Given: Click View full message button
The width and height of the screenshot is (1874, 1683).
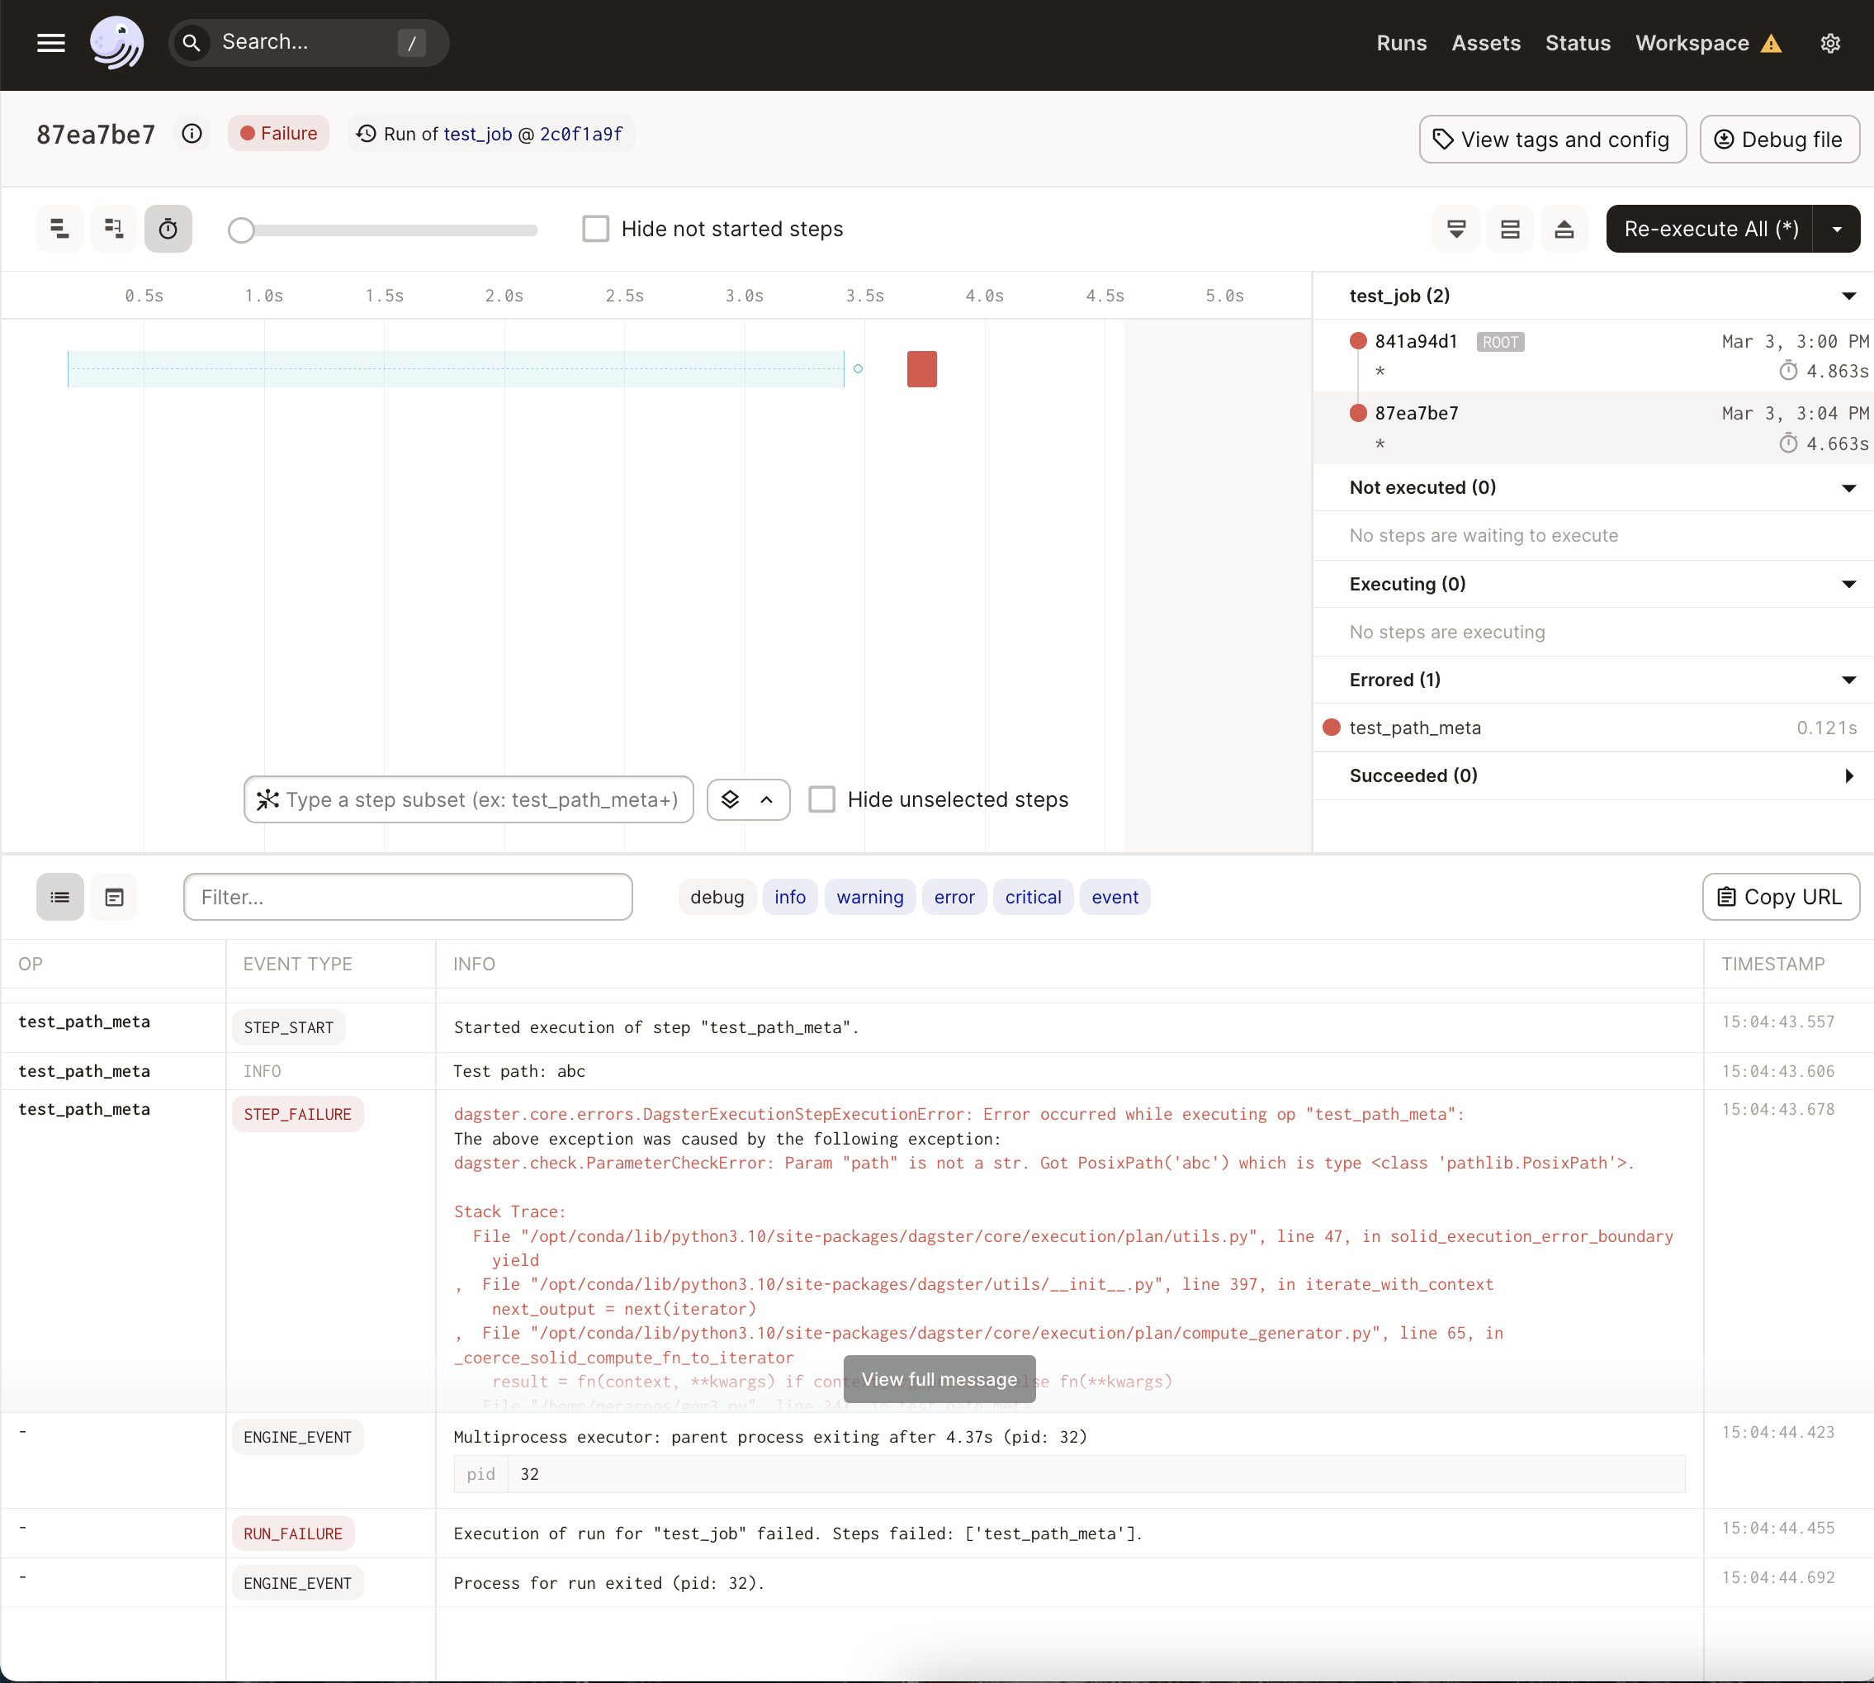Looking at the screenshot, I should (x=939, y=1379).
